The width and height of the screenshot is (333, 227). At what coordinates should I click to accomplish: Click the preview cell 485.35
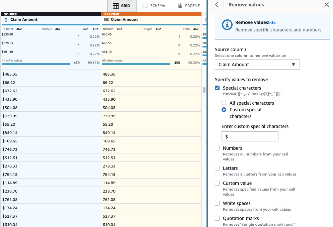coord(151,74)
